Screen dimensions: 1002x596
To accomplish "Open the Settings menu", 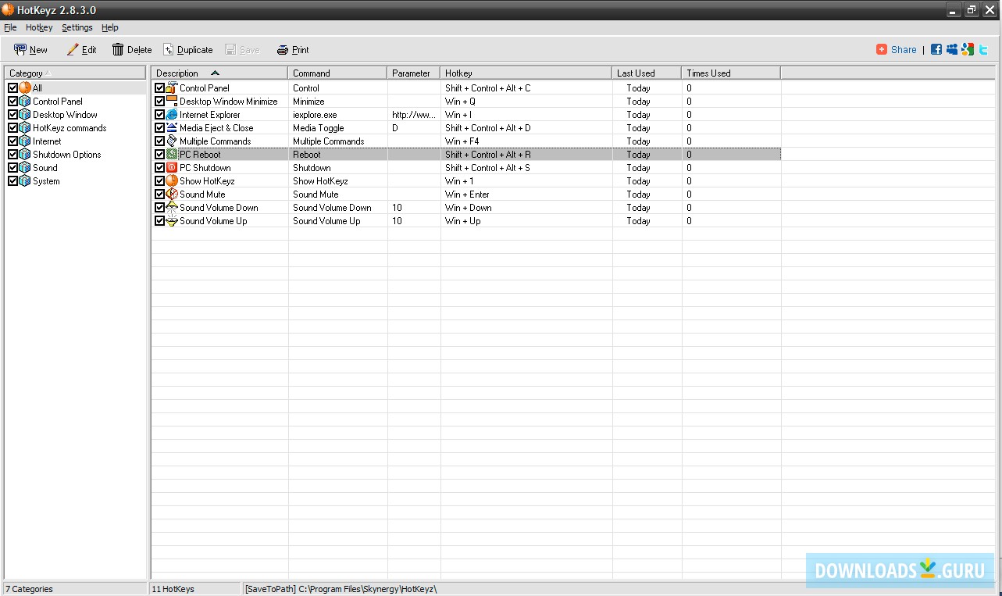I will [77, 27].
